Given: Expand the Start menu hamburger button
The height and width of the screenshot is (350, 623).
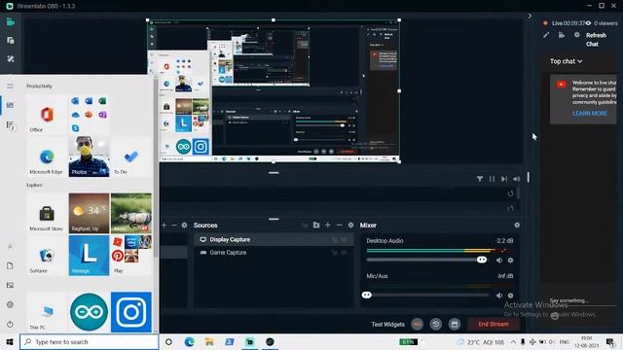Looking at the screenshot, I should point(10,87).
